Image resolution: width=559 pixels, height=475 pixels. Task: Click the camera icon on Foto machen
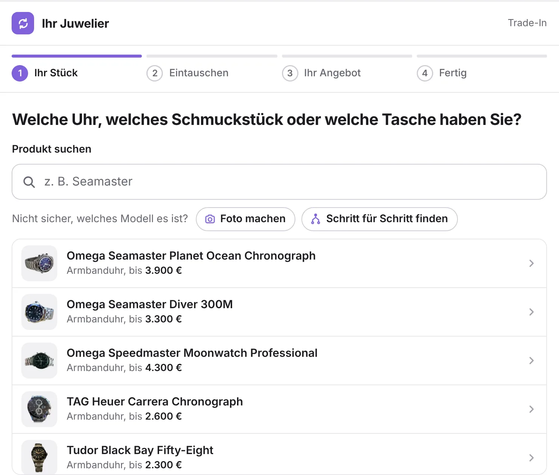click(210, 219)
